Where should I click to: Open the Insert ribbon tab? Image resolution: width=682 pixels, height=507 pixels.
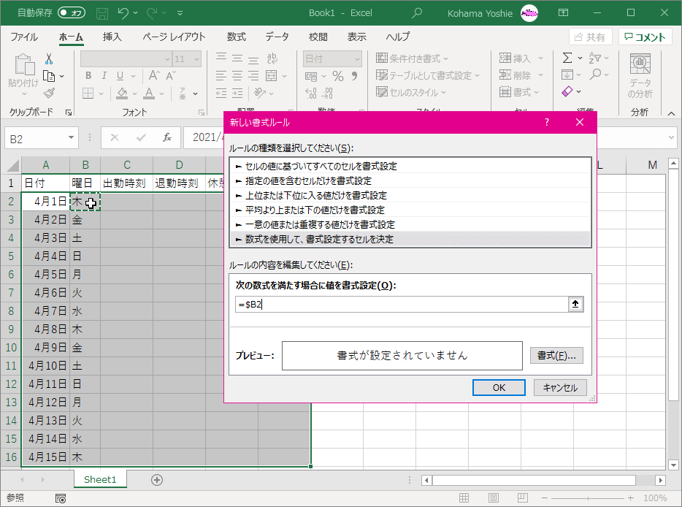112,37
